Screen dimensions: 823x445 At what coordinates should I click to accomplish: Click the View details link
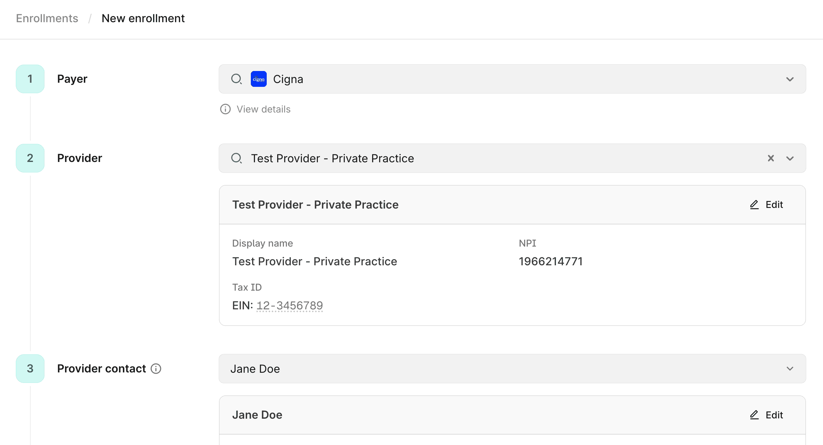pyautogui.click(x=263, y=109)
